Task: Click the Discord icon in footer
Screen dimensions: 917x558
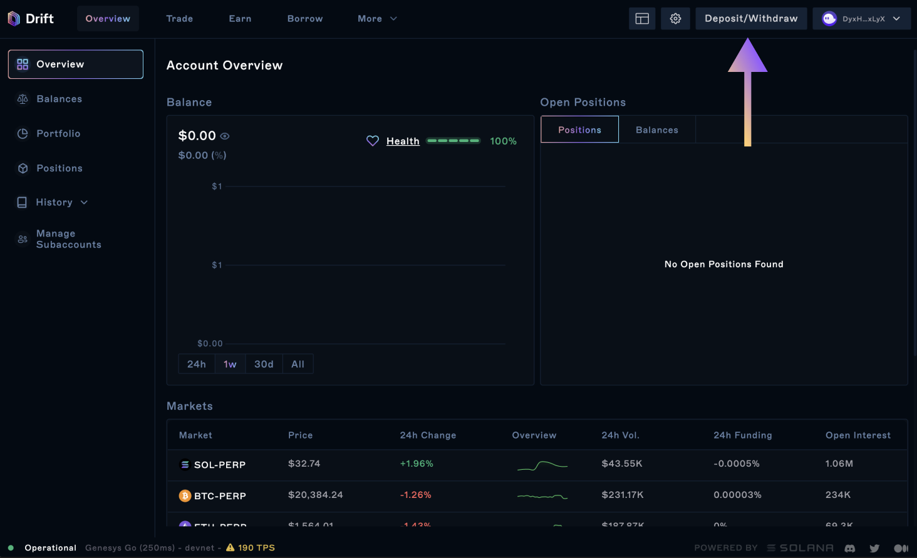Action: (x=850, y=548)
